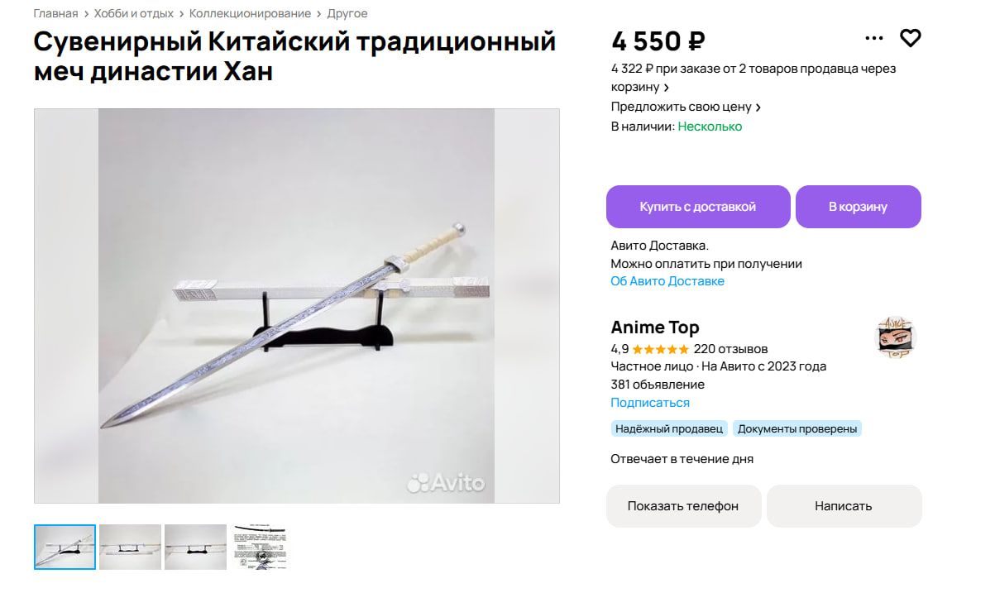995x612 pixels.
Task: Navigate to 'Коллекционирование' breadcrumb
Action: (250, 13)
